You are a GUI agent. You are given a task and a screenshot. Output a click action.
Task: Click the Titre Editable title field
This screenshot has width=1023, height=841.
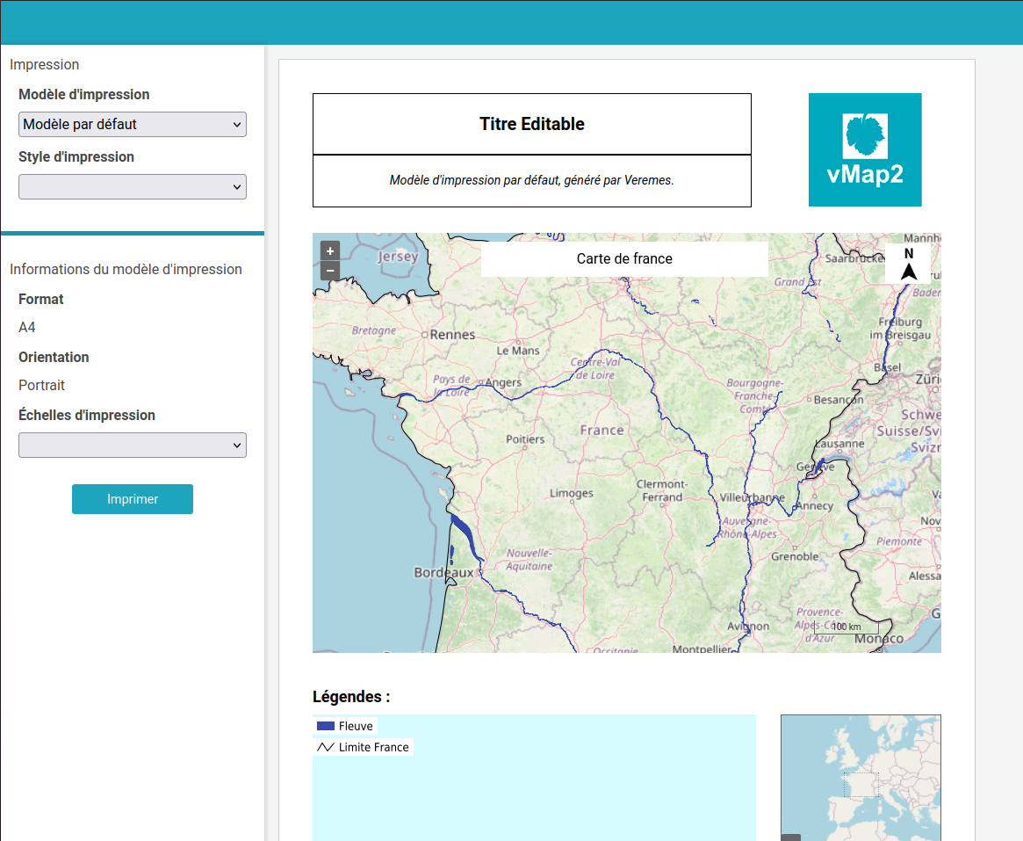click(532, 124)
